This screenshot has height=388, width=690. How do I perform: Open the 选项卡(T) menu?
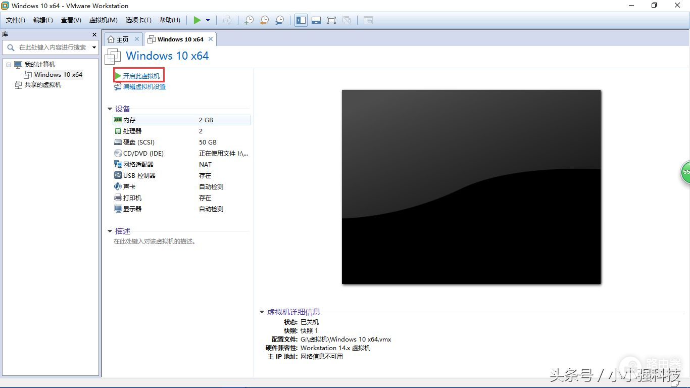pyautogui.click(x=138, y=20)
